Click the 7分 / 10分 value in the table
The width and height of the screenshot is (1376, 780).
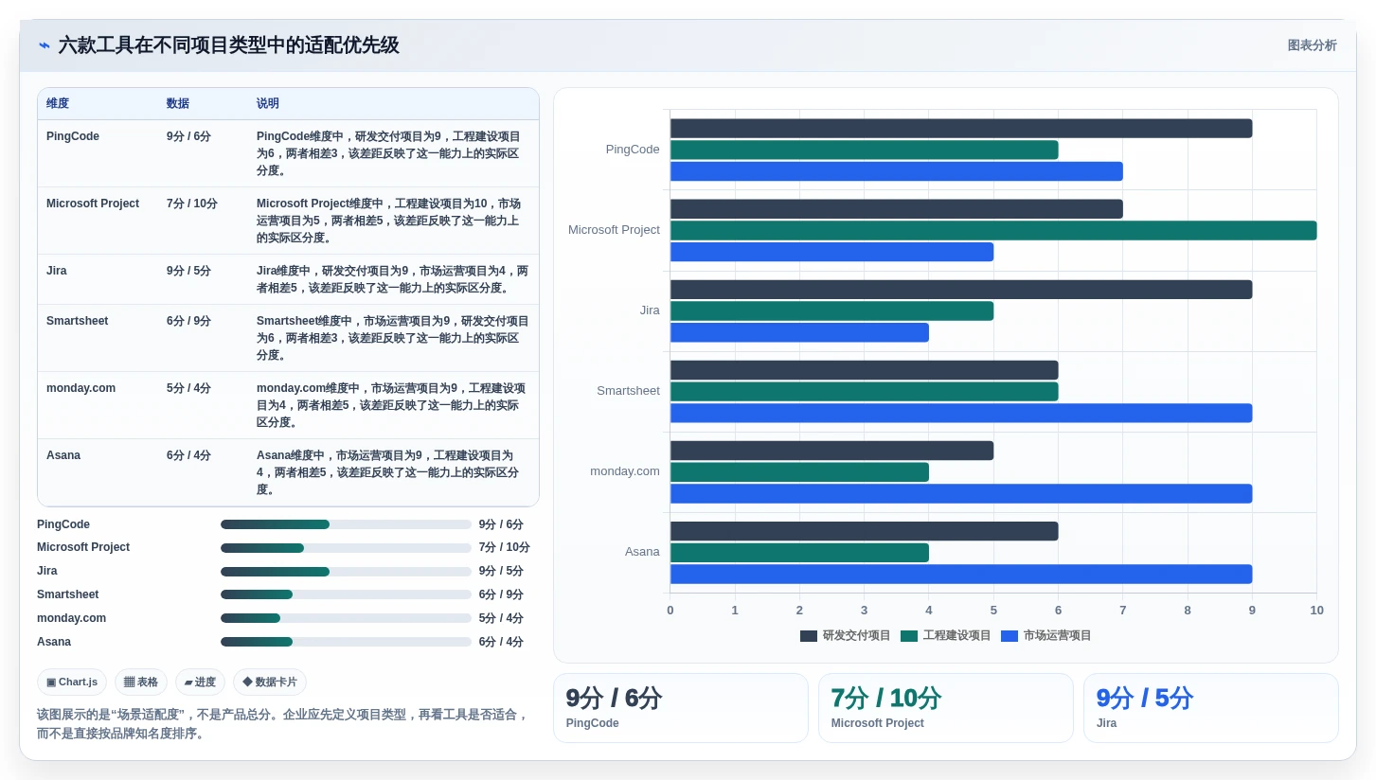[192, 204]
